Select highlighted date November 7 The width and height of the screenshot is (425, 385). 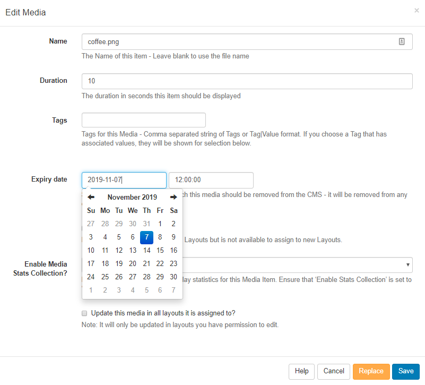pos(146,237)
